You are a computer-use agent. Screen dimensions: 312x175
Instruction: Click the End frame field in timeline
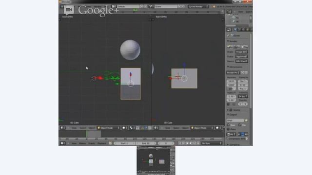coord(146,143)
